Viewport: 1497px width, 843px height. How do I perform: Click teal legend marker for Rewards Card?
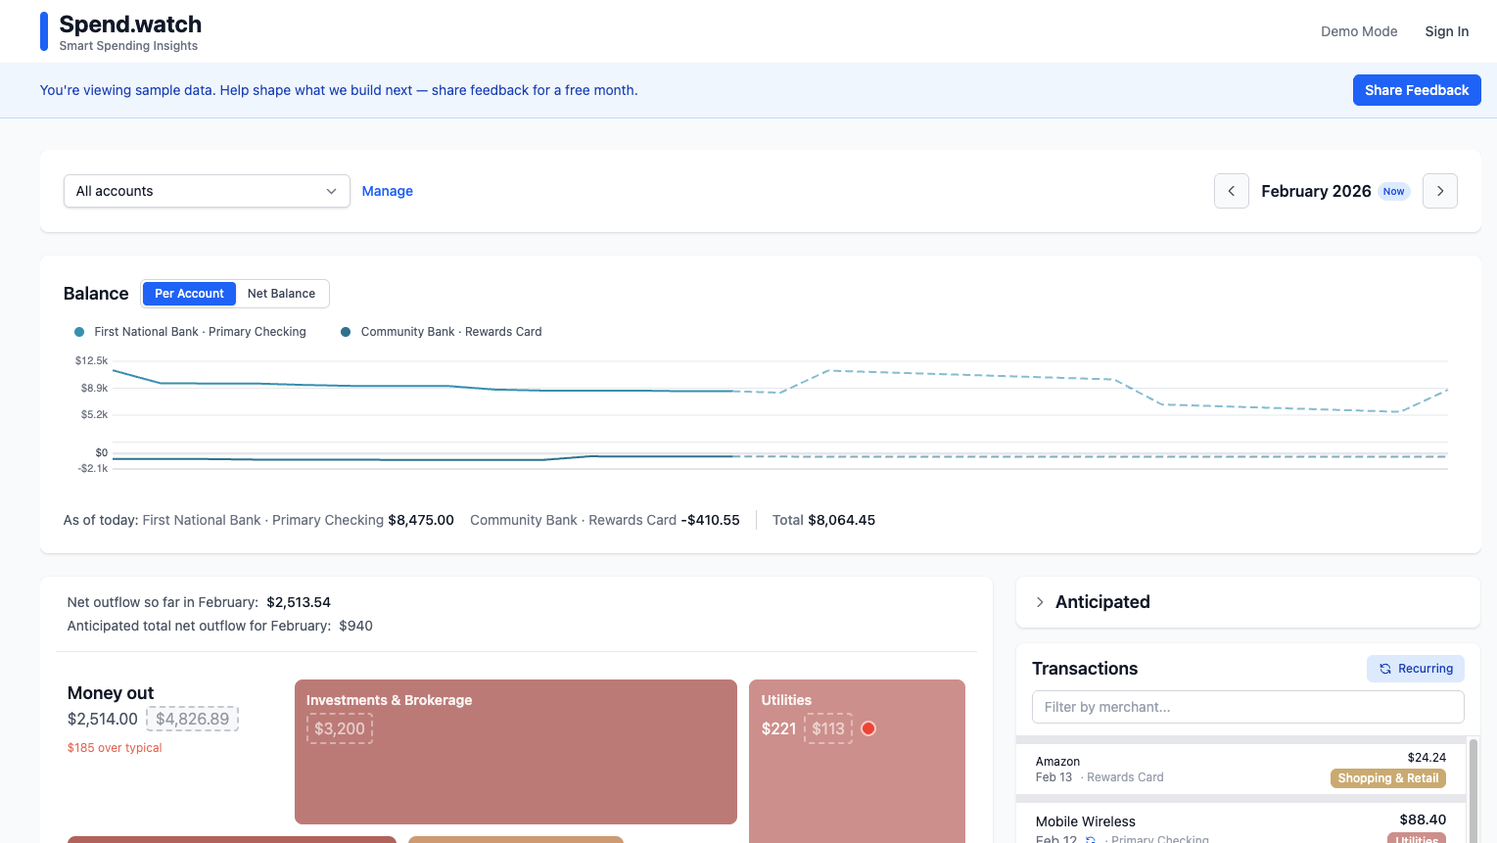[x=345, y=331]
